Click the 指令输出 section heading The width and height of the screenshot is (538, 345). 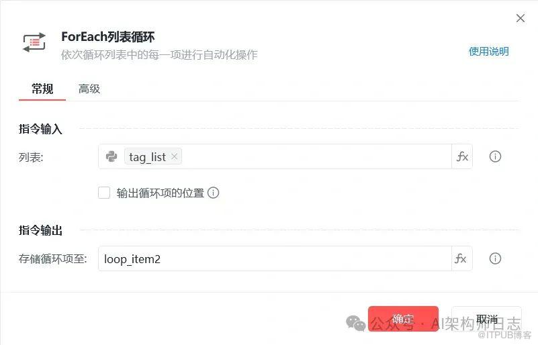tap(40, 230)
